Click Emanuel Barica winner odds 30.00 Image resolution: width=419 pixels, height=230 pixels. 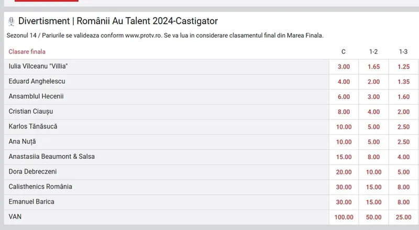click(344, 202)
